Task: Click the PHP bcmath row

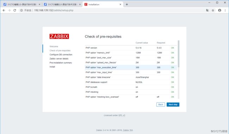Action: click(131, 87)
